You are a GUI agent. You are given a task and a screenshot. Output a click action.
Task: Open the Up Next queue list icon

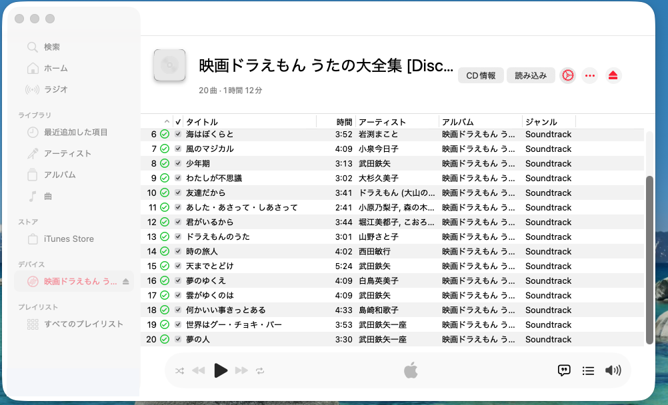588,371
